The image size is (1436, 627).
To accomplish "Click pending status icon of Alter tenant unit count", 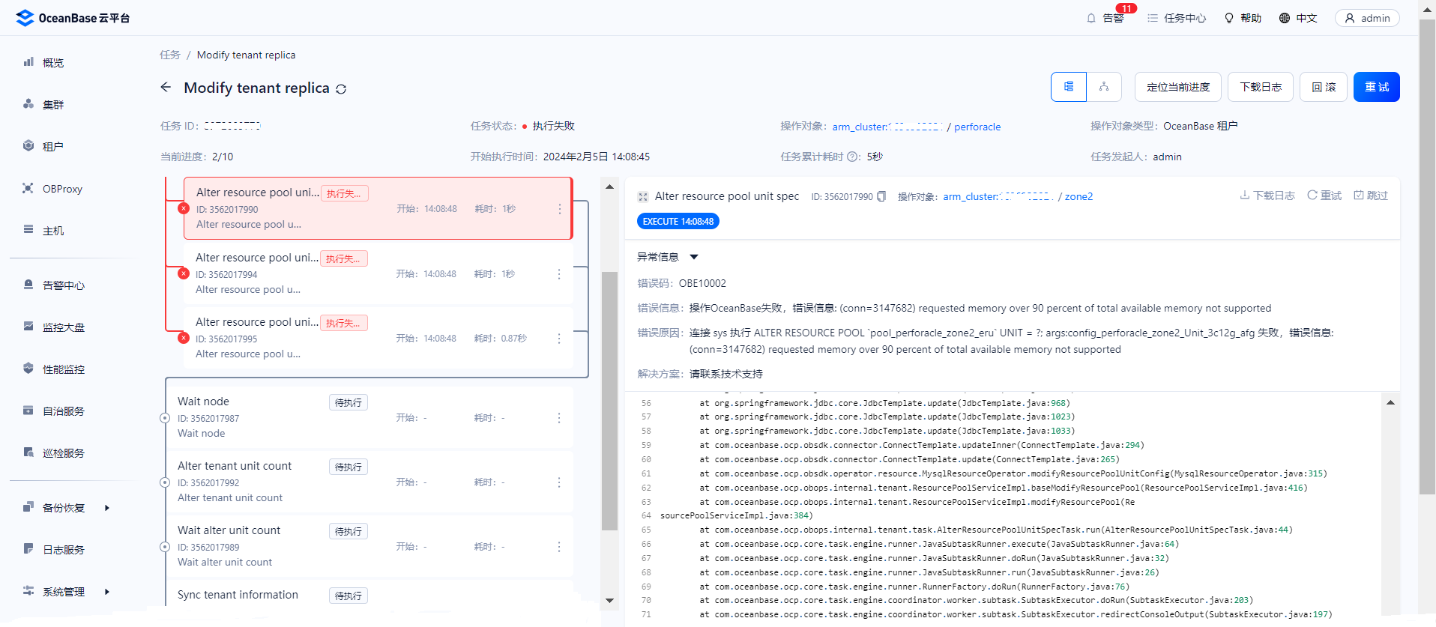I will click(x=165, y=482).
